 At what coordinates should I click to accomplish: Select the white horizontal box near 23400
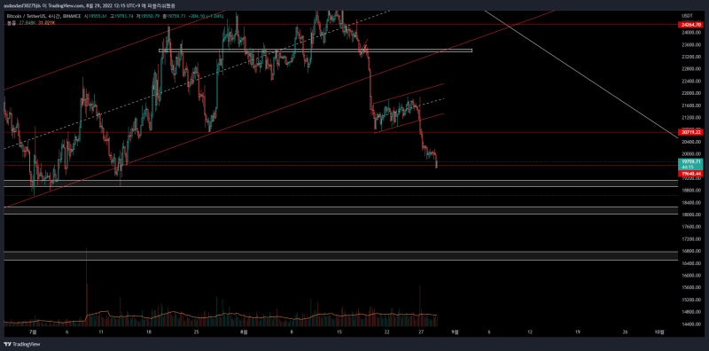316,51
